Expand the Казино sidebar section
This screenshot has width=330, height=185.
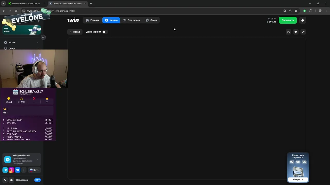click(x=21, y=42)
